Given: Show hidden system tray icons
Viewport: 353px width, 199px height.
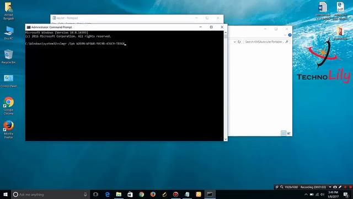Looking at the screenshot, I should click(306, 195).
